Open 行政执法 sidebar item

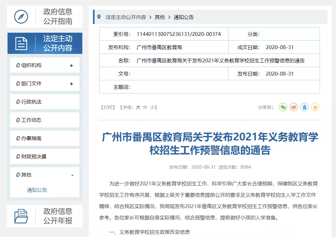click(x=31, y=102)
